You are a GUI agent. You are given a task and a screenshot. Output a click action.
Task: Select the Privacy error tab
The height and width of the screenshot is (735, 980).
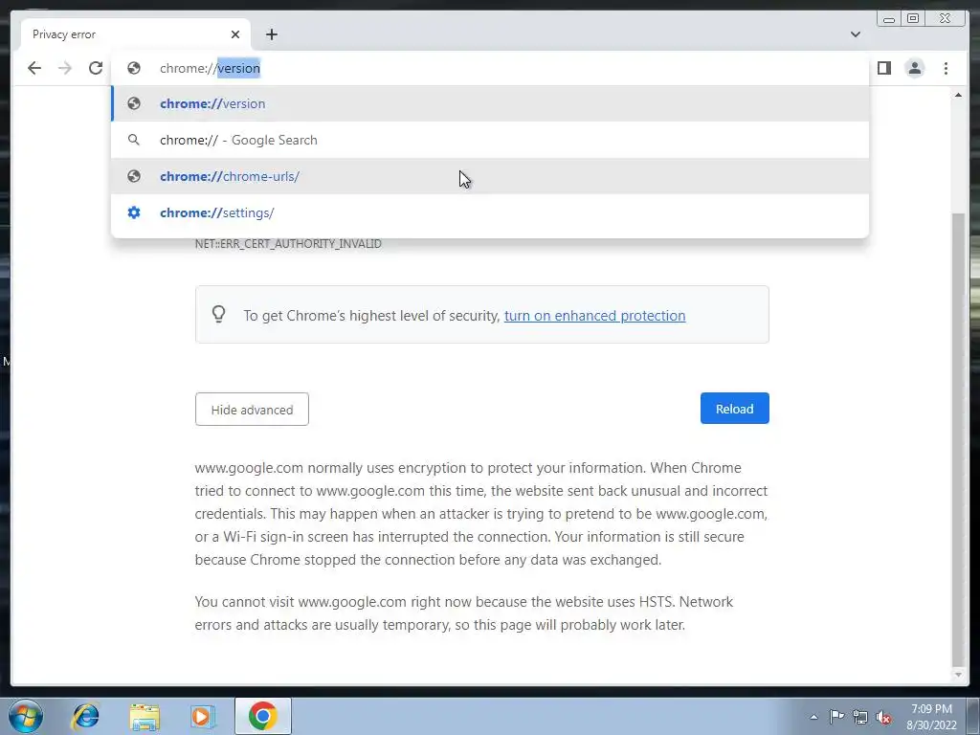(135, 34)
